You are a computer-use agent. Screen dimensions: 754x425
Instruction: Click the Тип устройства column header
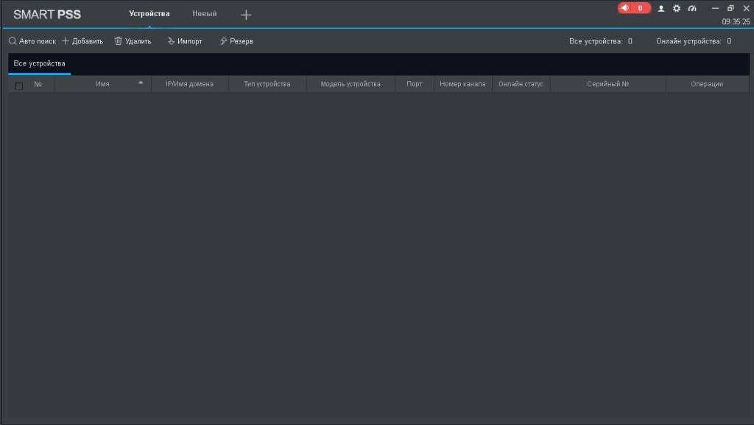[x=267, y=84]
